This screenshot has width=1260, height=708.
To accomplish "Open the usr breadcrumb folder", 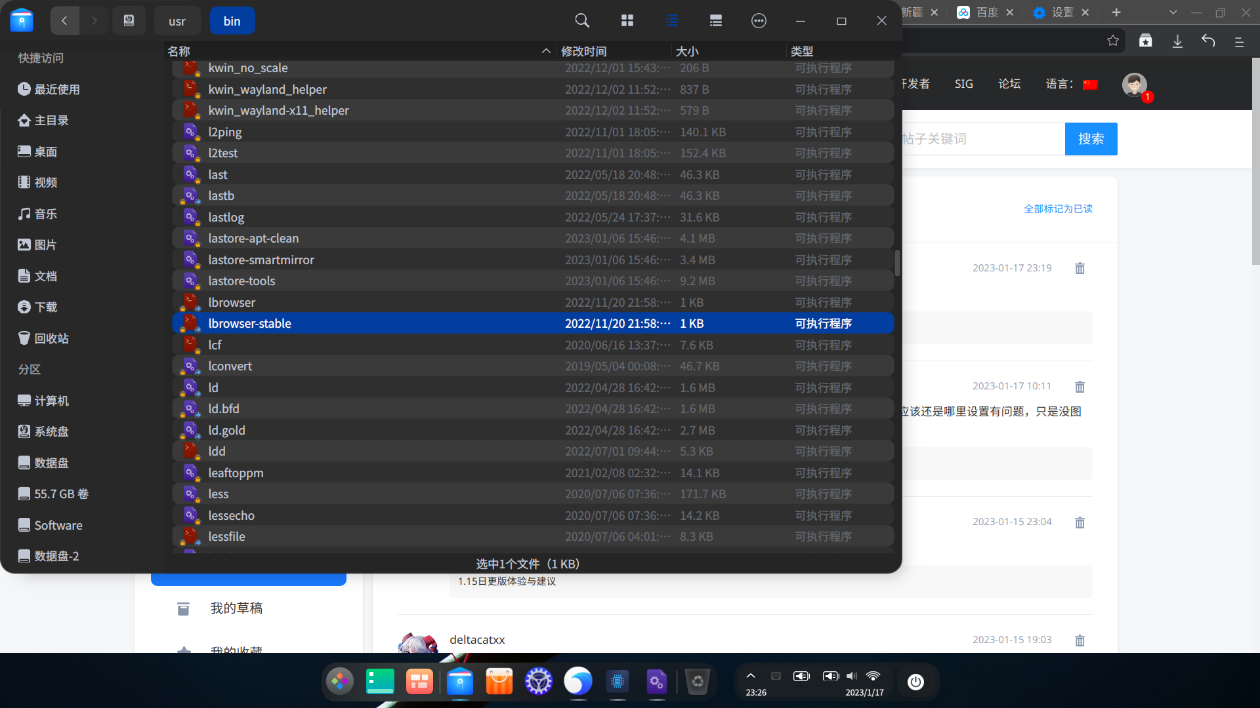I will 177,21.
